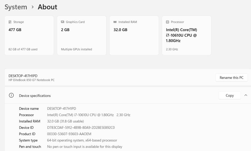This screenshot has height=151, width=251.
Task: Click the Device specifications header label
Action: [35, 96]
